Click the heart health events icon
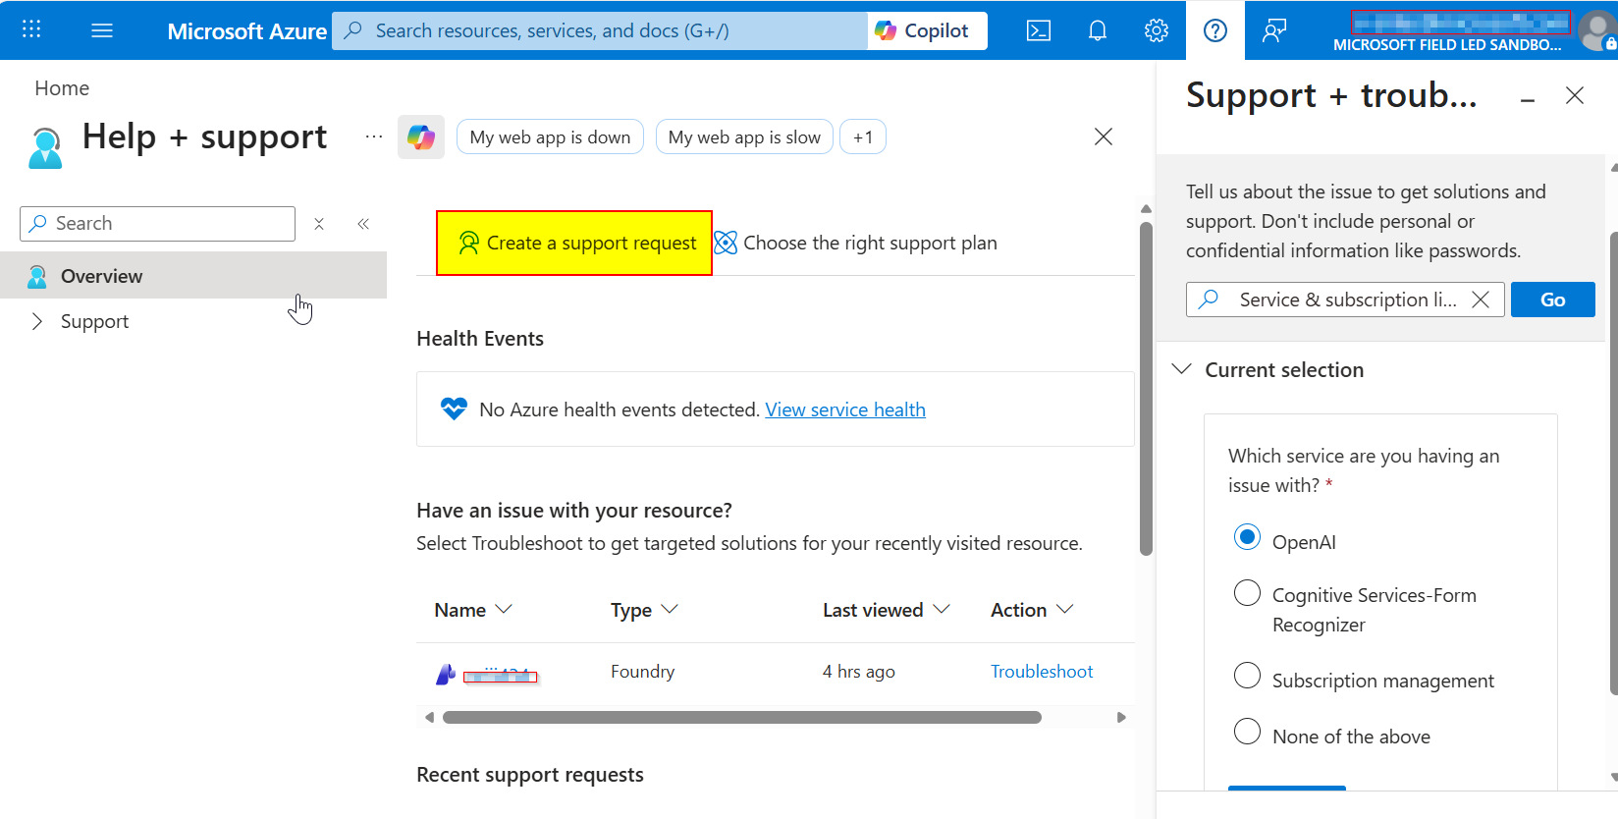This screenshot has height=819, width=1618. (x=454, y=409)
